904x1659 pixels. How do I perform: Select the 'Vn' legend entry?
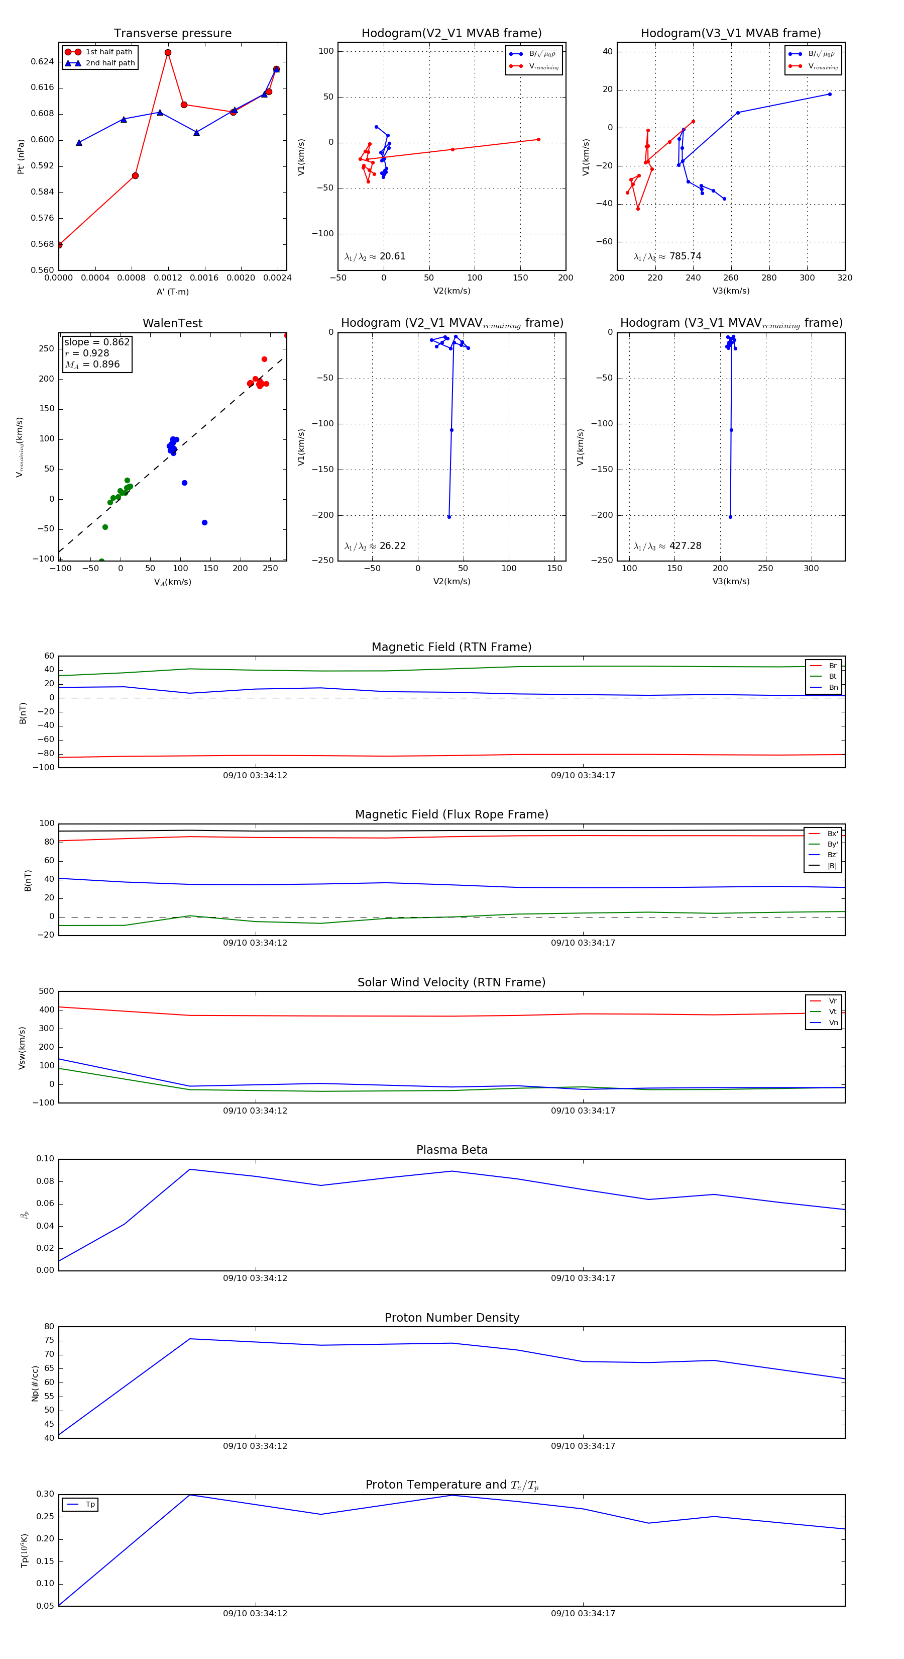[x=824, y=1023]
